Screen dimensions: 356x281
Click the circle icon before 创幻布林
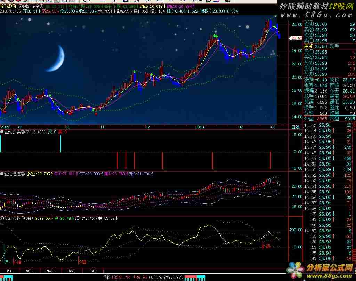[x=2, y=218]
